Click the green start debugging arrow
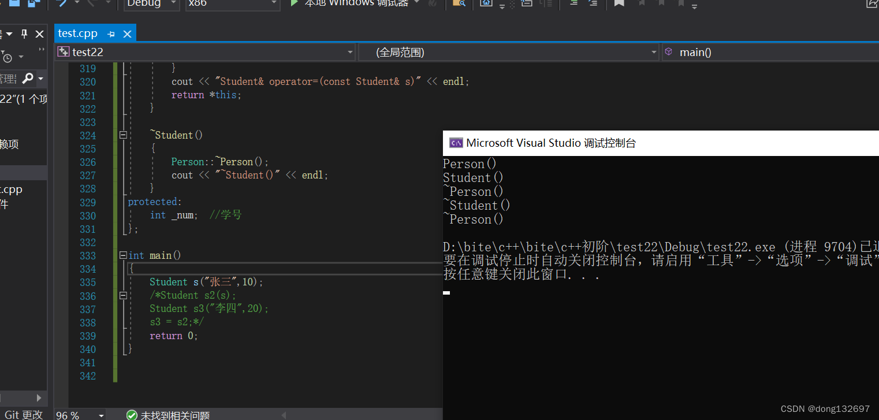Viewport: 879px width, 420px height. 294,3
